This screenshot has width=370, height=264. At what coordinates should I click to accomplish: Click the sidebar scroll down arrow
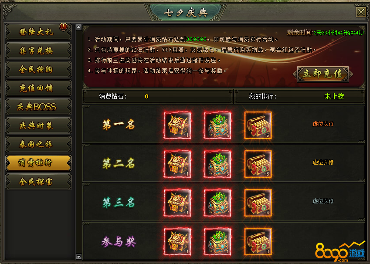pyautogui.click(x=79, y=257)
